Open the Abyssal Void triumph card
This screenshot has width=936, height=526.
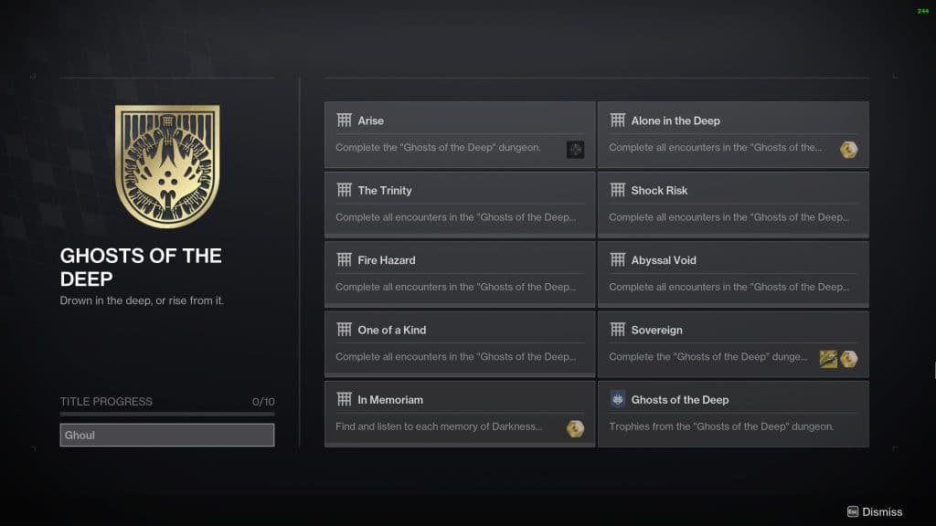[733, 274]
